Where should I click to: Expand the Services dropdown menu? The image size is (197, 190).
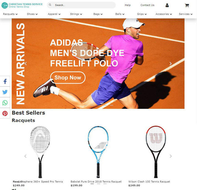pyautogui.click(x=186, y=14)
